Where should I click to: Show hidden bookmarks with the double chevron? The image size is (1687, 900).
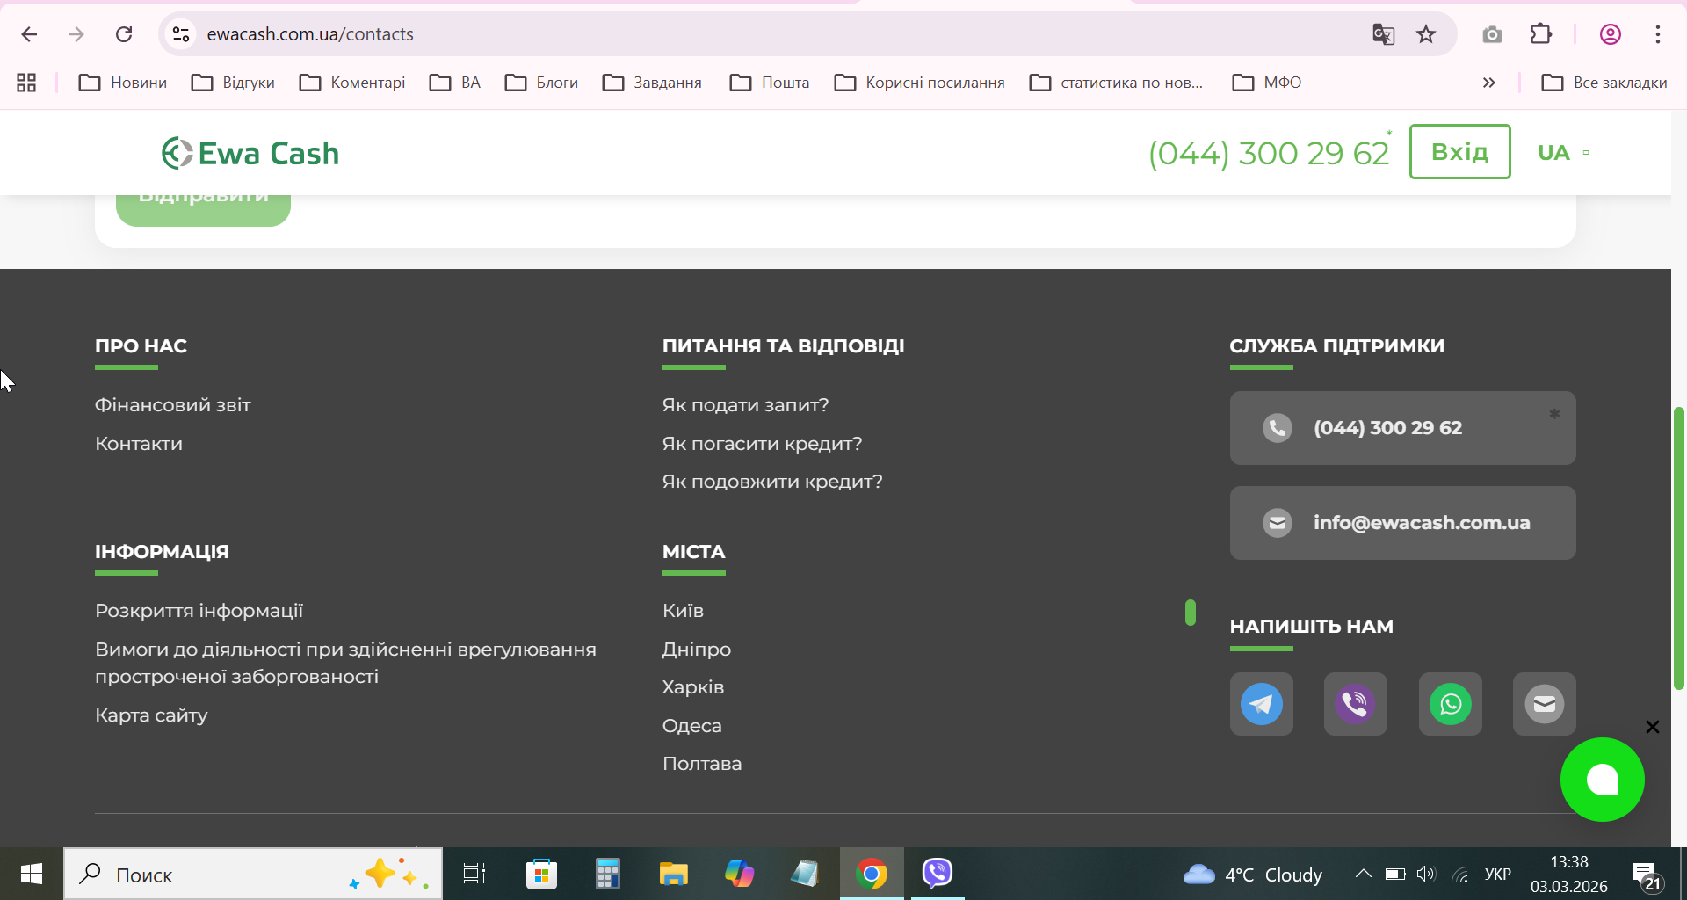[x=1489, y=83]
